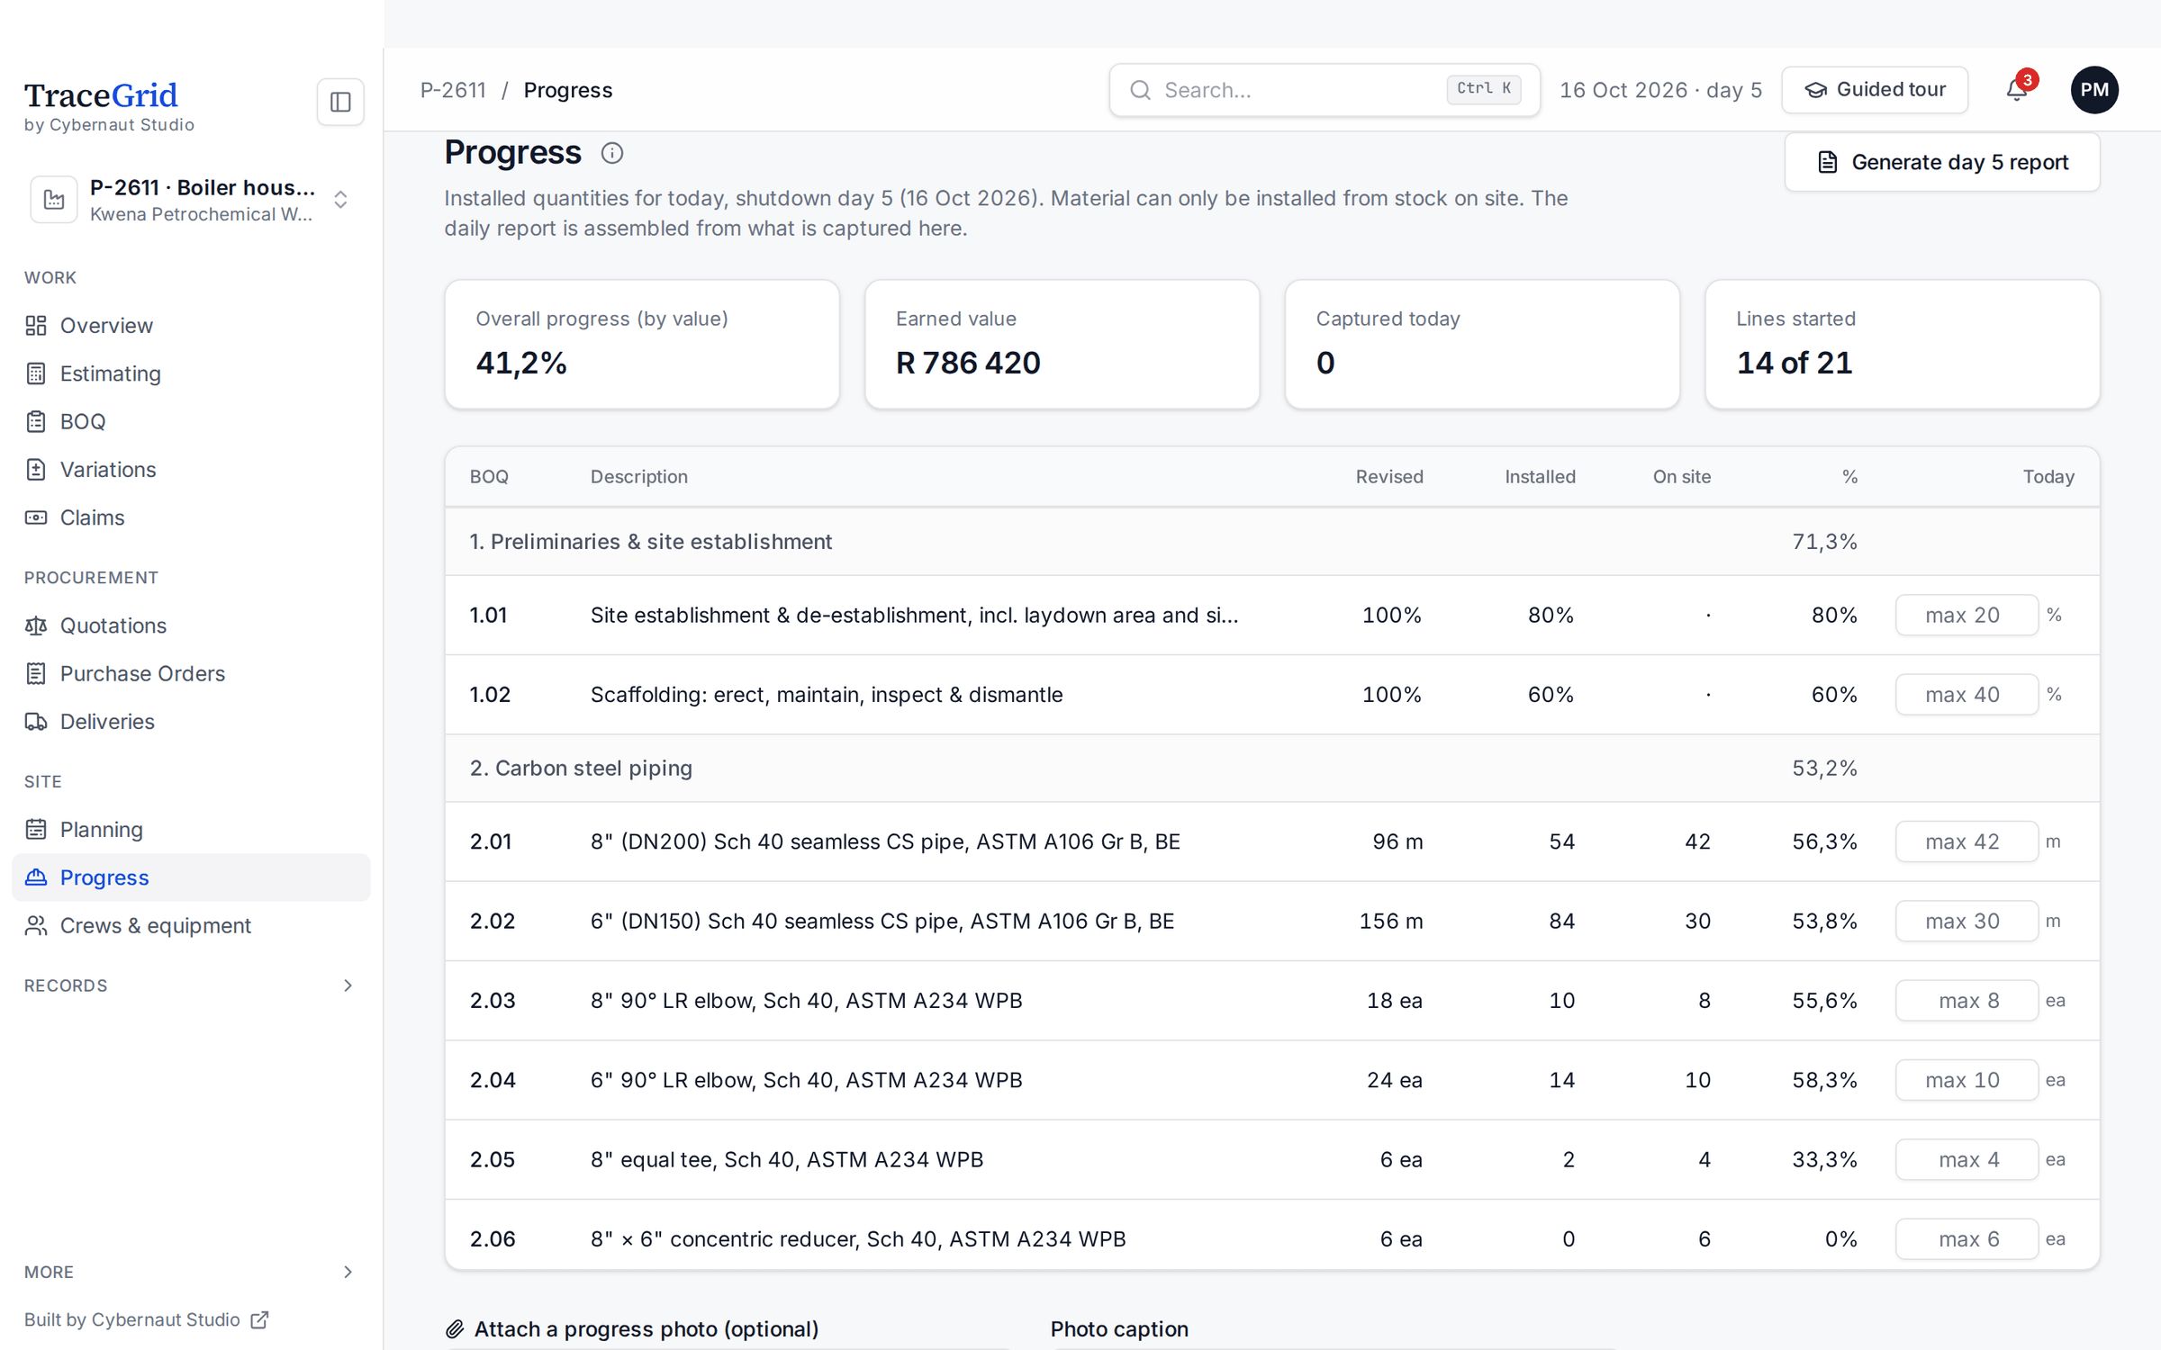
Task: Click the Crews & equipment people icon
Action: click(x=36, y=925)
